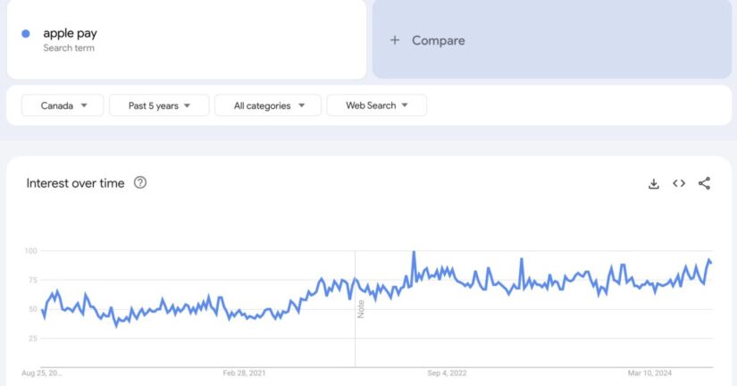Change the Web Search type dropdown
Screen dimensions: 737x386
click(x=376, y=105)
